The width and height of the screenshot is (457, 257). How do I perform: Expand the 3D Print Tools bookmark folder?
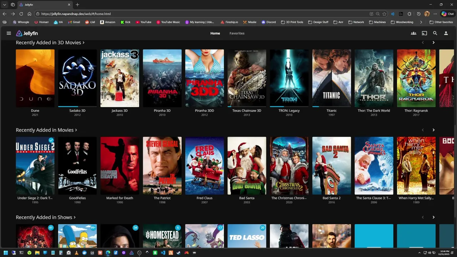pos(292,22)
